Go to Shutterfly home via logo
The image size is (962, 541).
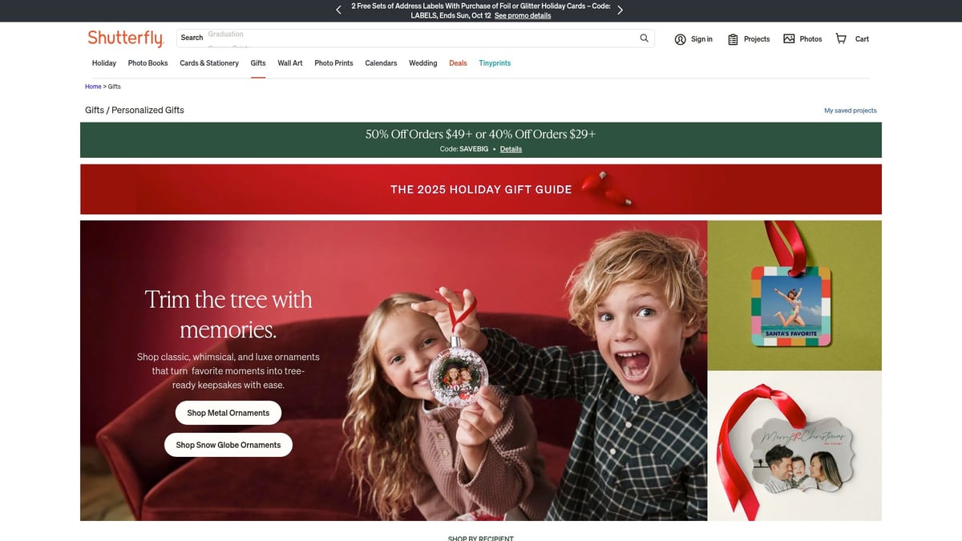[125, 38]
